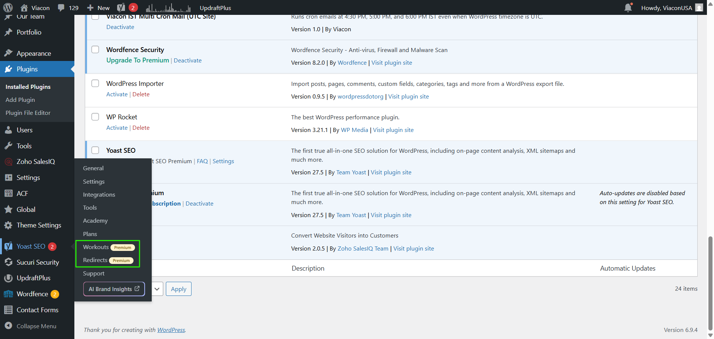Click the wordpressdotorg author link

360,96
